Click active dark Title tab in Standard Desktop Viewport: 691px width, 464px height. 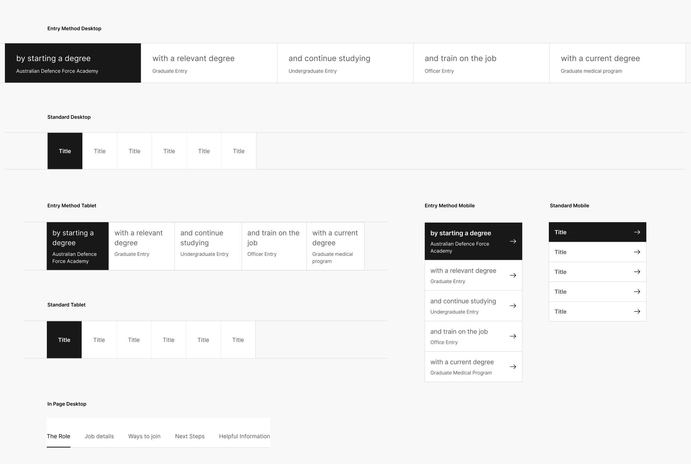pyautogui.click(x=65, y=151)
